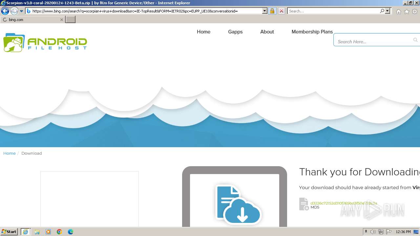Viewport: 420px width, 236px height.
Task: Click the cloud download file icon
Action: pyautogui.click(x=238, y=205)
